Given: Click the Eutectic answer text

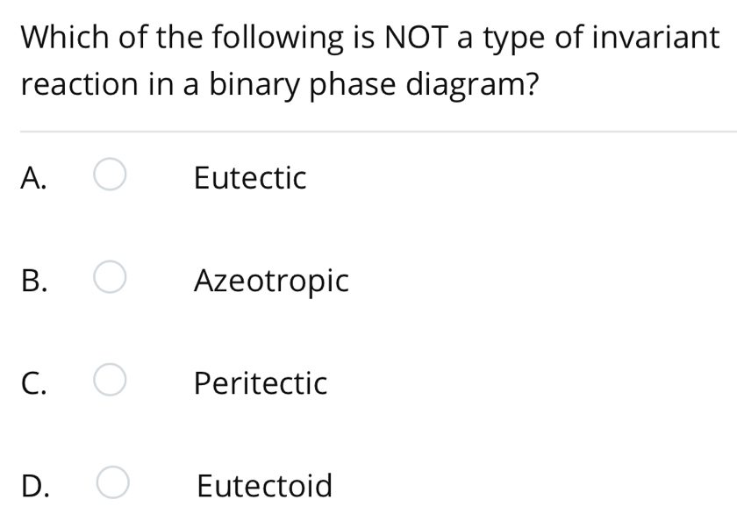Looking at the screenshot, I should pyautogui.click(x=250, y=178).
